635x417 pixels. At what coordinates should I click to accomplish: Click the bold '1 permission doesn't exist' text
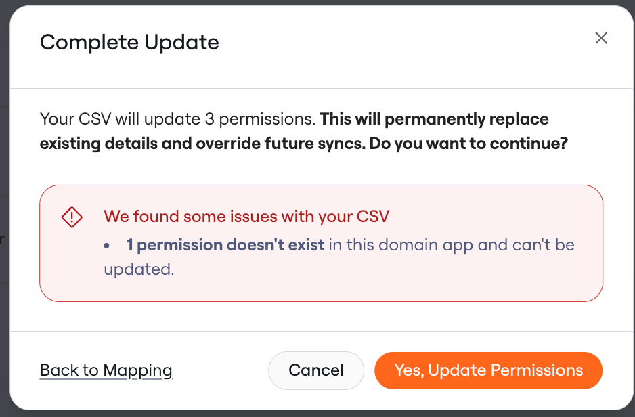[225, 245]
